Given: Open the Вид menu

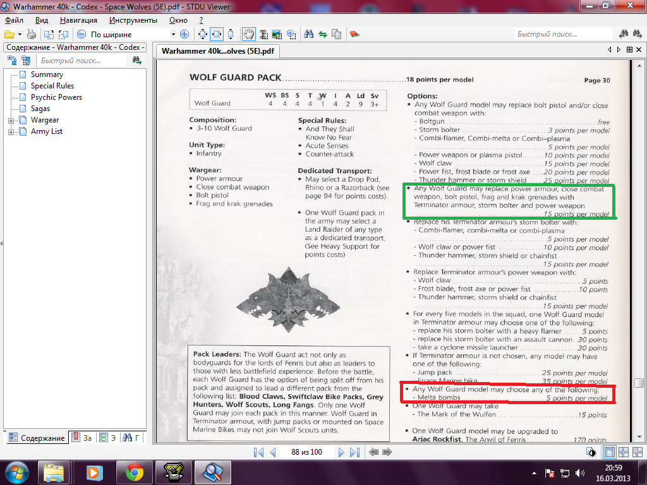Looking at the screenshot, I should coord(42,20).
